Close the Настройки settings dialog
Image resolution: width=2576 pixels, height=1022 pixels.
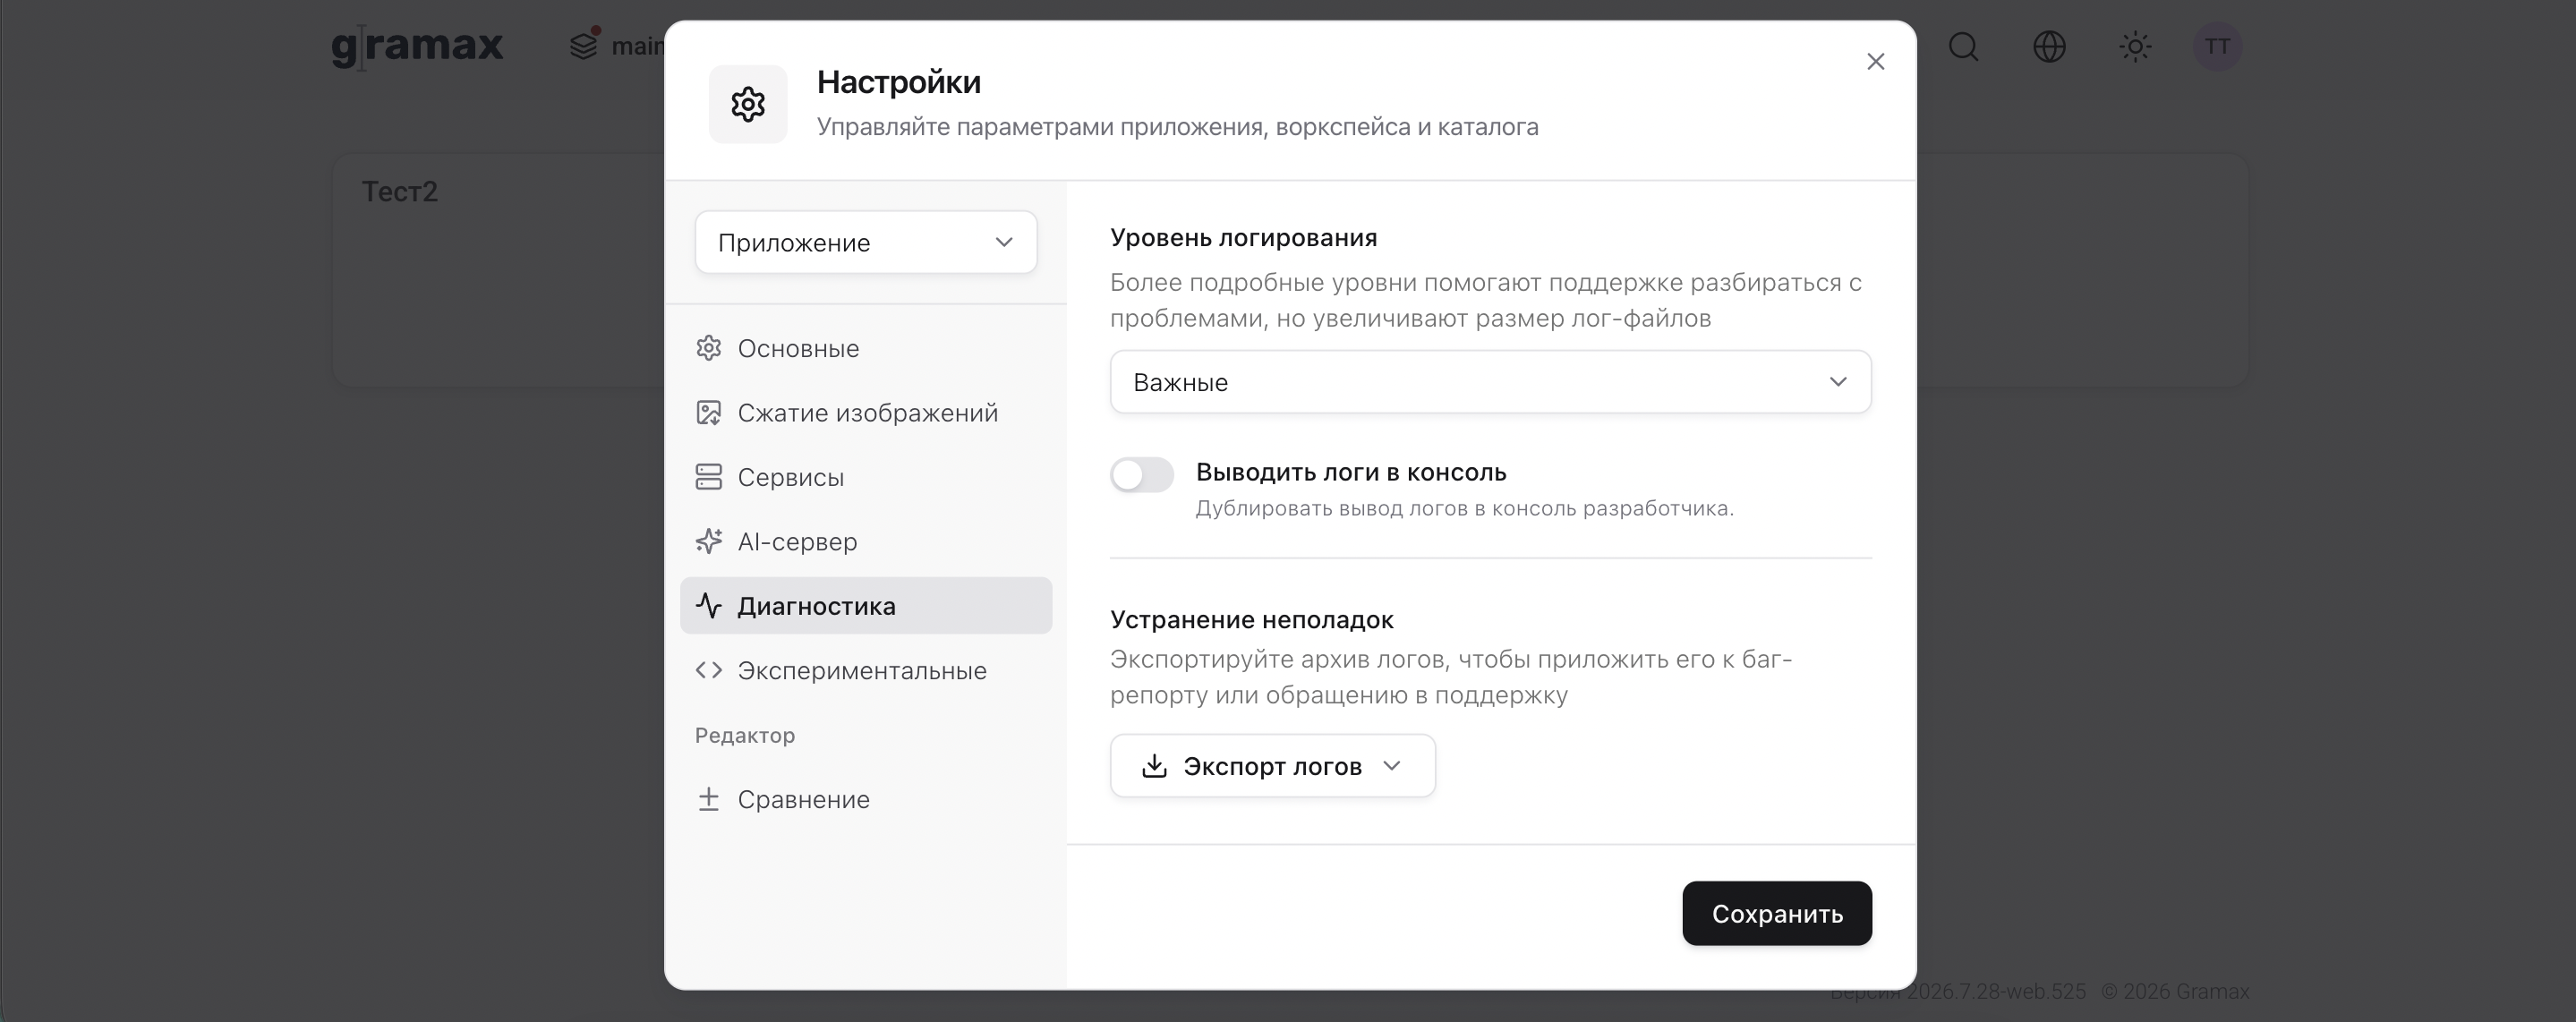(1875, 62)
